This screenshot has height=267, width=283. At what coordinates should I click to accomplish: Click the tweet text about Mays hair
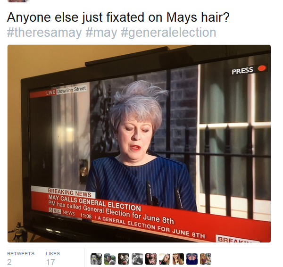118,17
